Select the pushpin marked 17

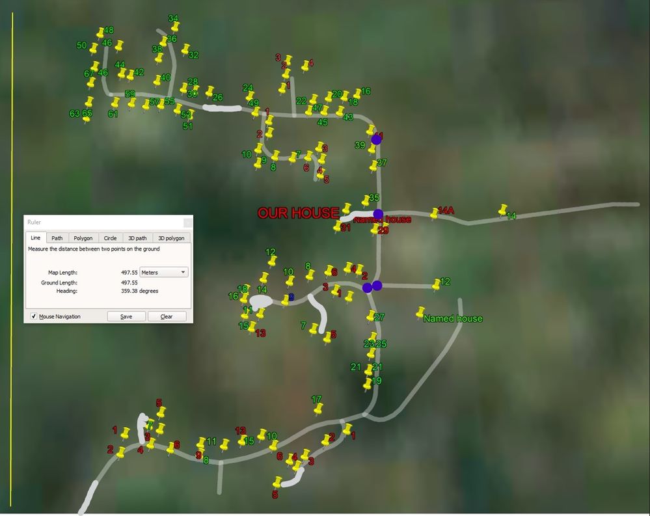point(319,409)
